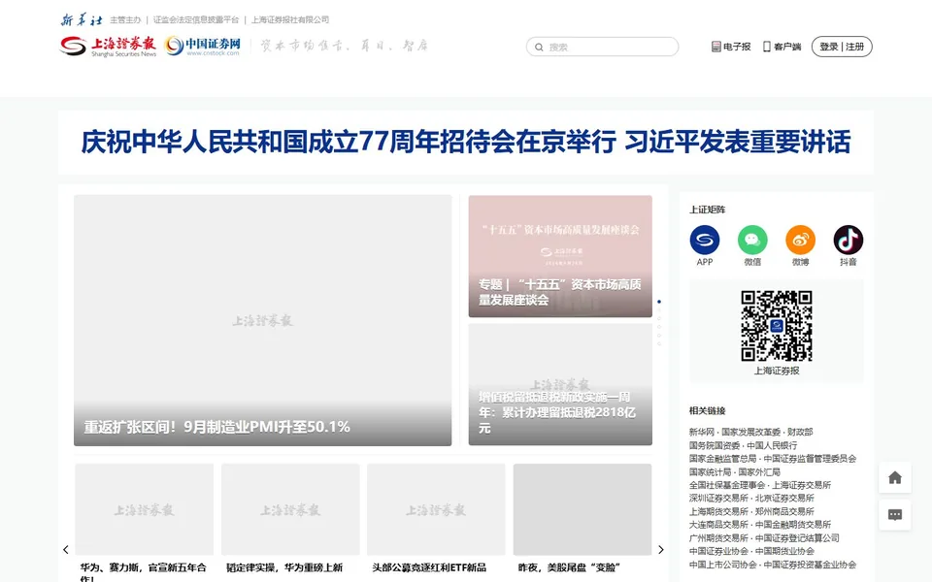The image size is (932, 582).
Task: Open the 韬定律实操，华为重磅上新 card
Action: click(x=290, y=520)
